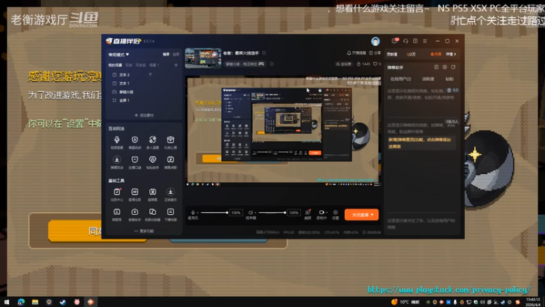Open the game category tag pill

245,64
